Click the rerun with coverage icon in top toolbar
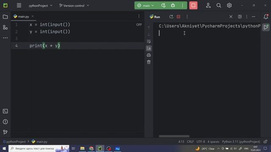This screenshot has width=271, height=152. [x=163, y=5]
